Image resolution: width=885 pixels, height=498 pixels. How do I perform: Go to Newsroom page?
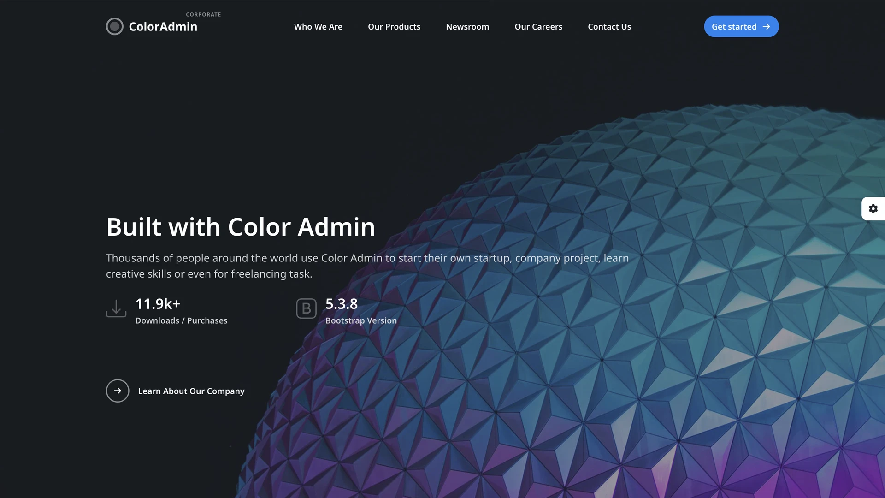pyautogui.click(x=467, y=27)
